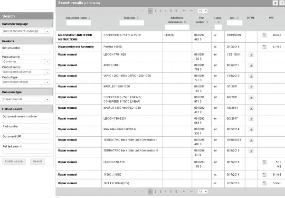Sort by Machine column
Viewport: 285px width, 198px height.
tap(138, 18)
